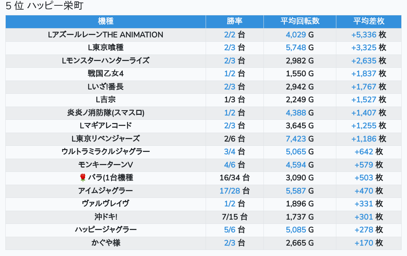Screen dimensions: 407x256
Task: Click the rose icon beside バラ
Action: (83, 178)
